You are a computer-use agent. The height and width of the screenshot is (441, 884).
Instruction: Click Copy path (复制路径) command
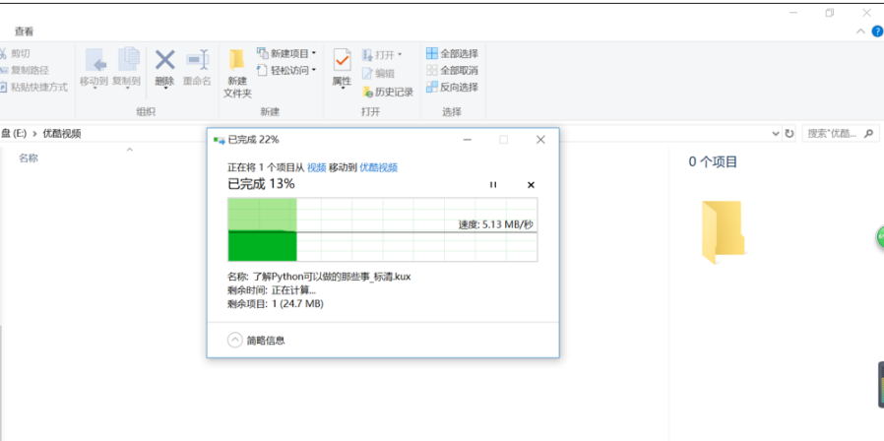[x=25, y=71]
